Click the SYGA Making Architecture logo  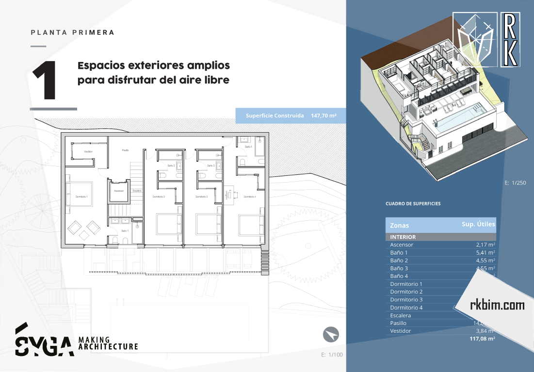point(76,341)
